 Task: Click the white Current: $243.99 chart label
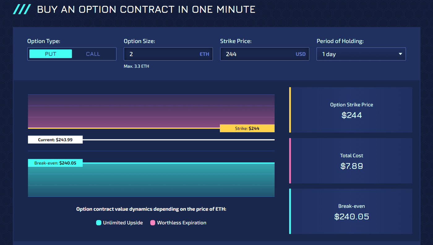tap(55, 140)
